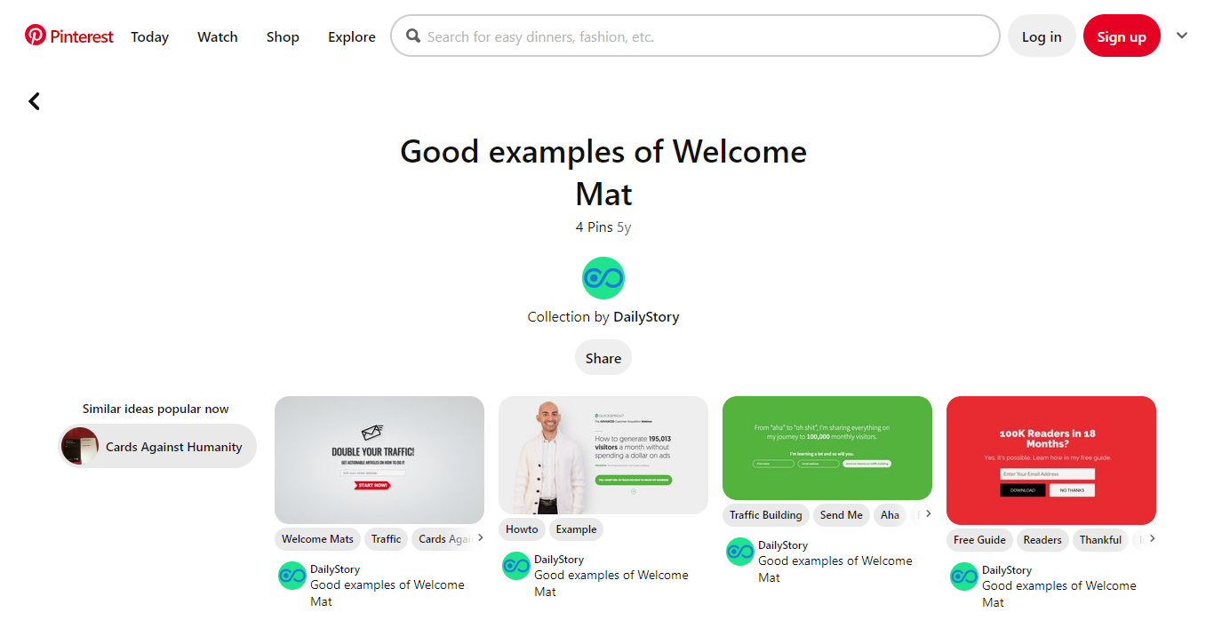Expand more tags on the first pin
Screen dimensions: 1206x636
tap(478, 537)
